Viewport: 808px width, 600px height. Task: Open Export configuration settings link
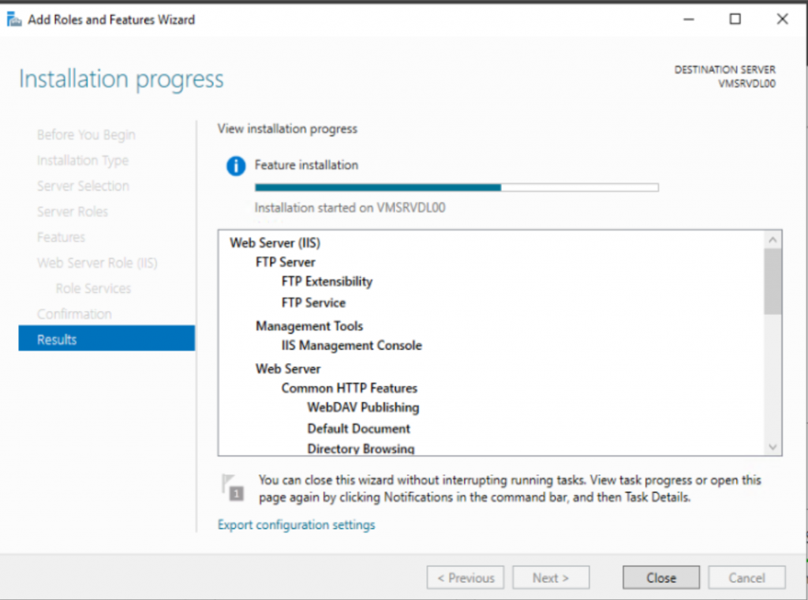(296, 524)
